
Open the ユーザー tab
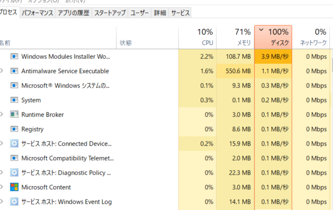140,13
